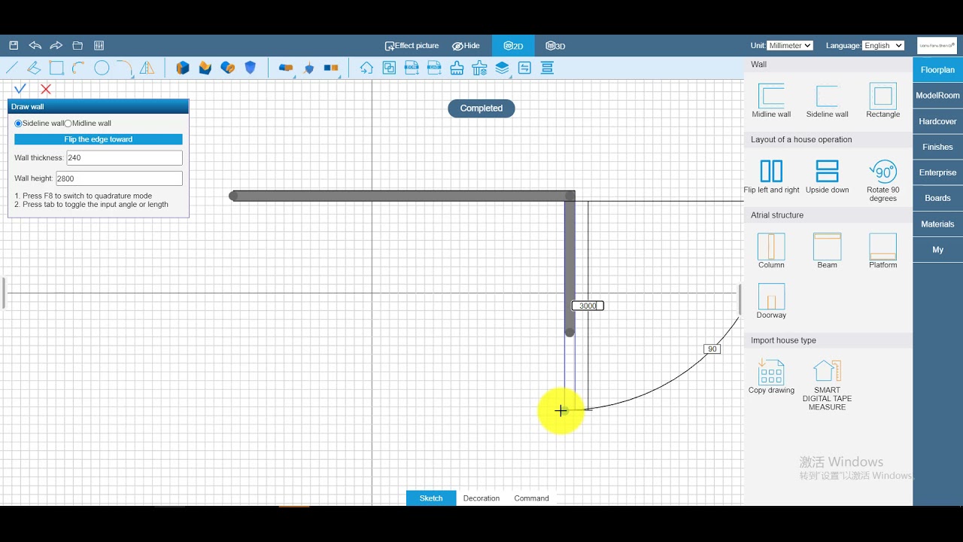Screen dimensions: 963x542
Task: Click the save floppy disk icon
Action: pyautogui.click(x=14, y=45)
